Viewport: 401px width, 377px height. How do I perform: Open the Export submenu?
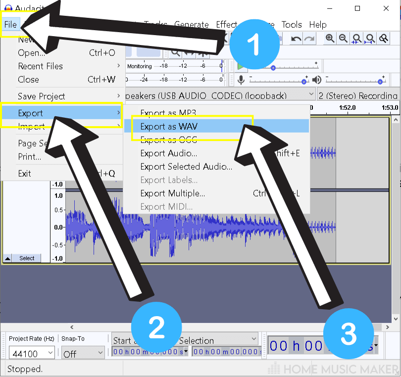click(x=61, y=113)
